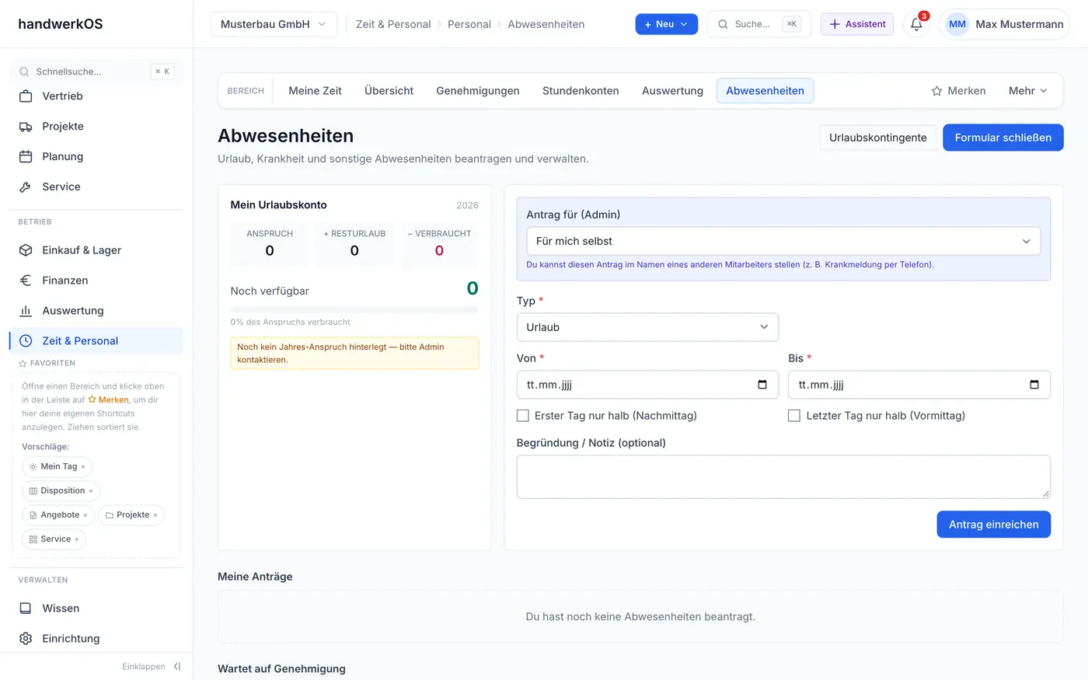The height and width of the screenshot is (680, 1088).
Task: Click the Vertrieb briefcase icon in sidebar
Action: 26,96
